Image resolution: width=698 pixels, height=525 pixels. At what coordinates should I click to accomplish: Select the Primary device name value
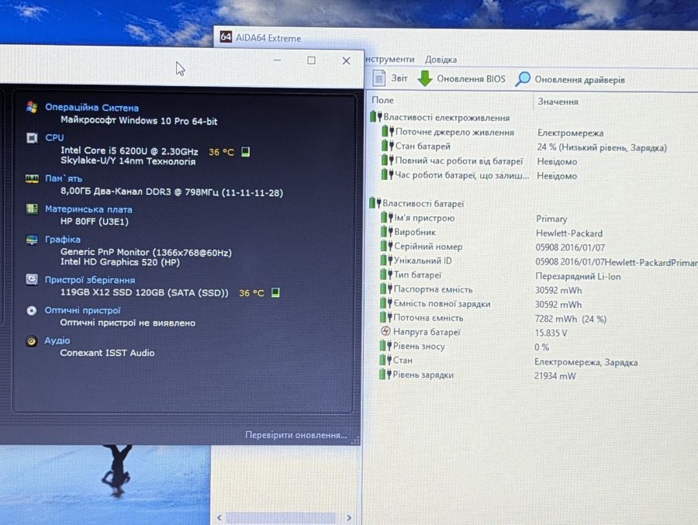point(551,219)
